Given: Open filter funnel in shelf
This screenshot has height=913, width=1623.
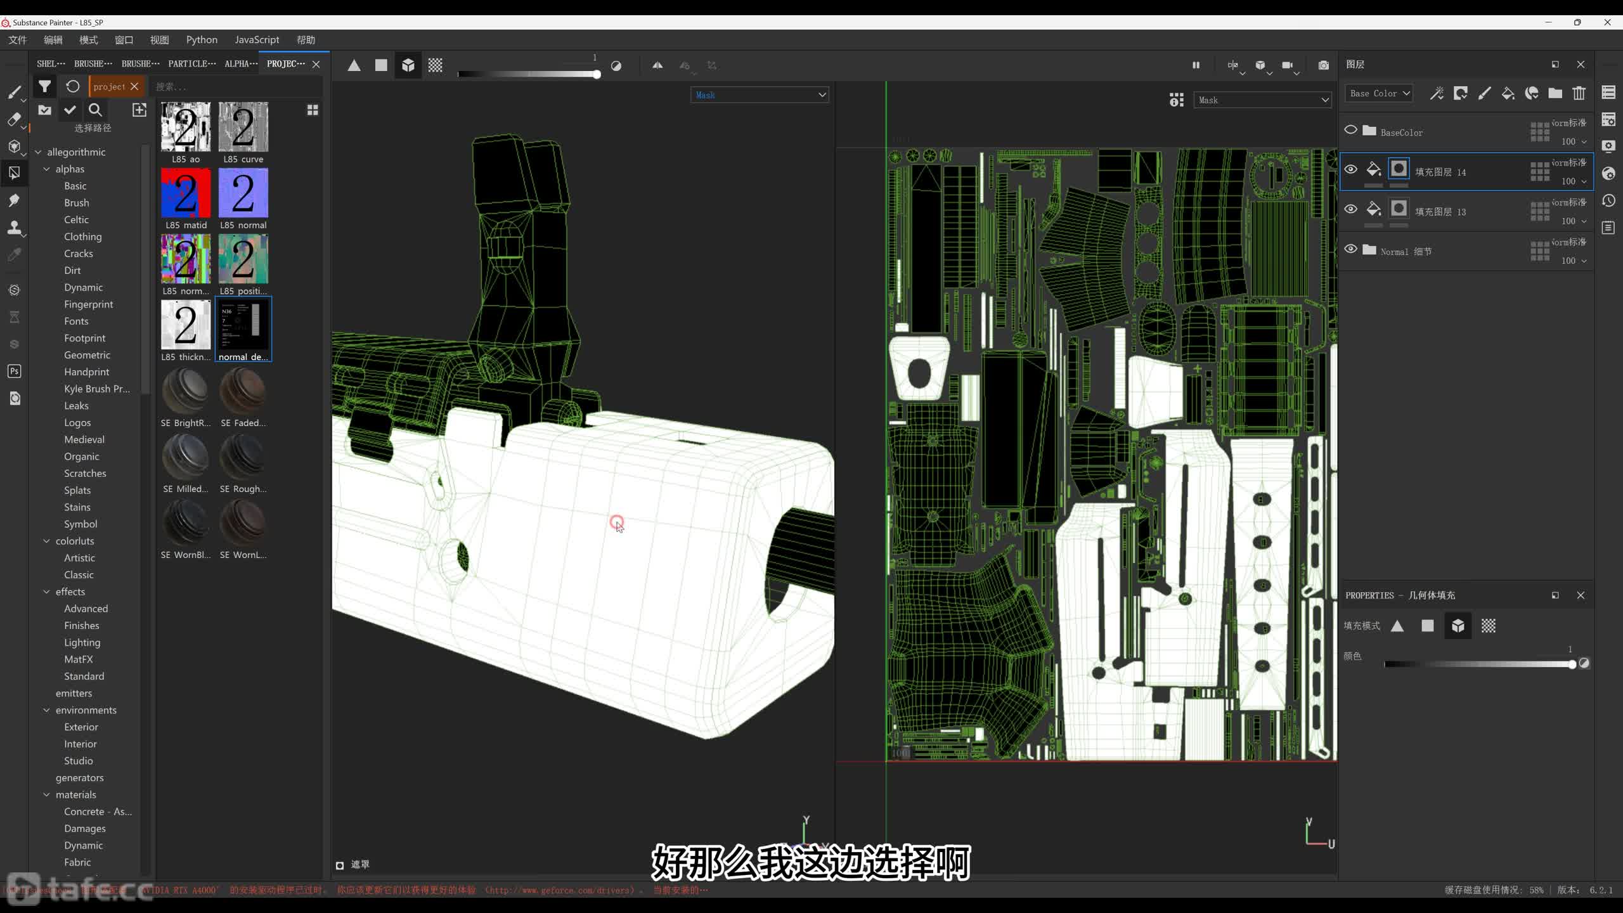Looking at the screenshot, I should click(44, 86).
